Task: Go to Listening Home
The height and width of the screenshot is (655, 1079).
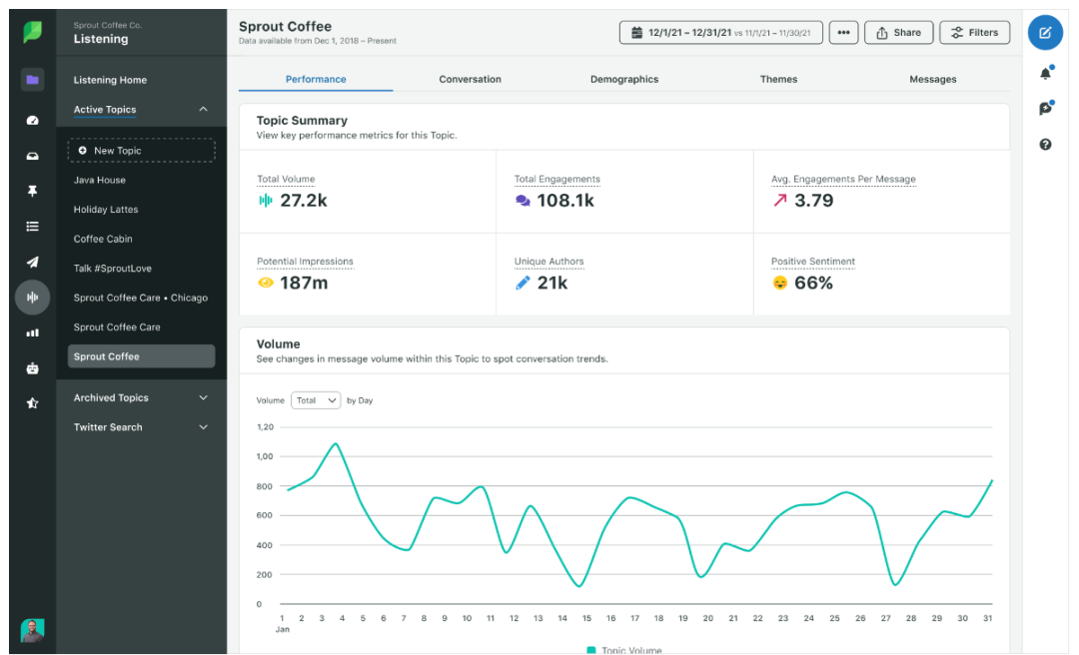Action: [110, 80]
